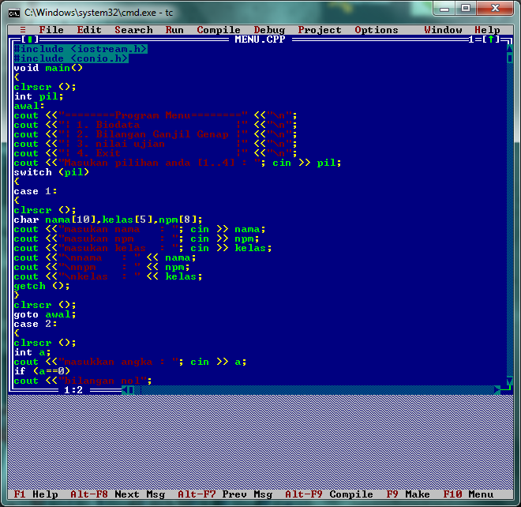Open the Search menu

click(133, 30)
